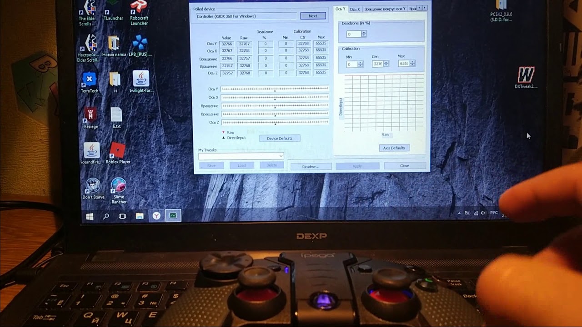Viewport: 582px width, 327px height.
Task: Click the Calibration Min input in axis panel
Action: (352, 64)
